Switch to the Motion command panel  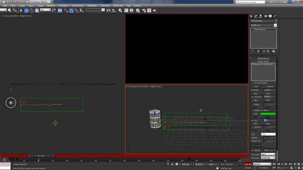(266, 16)
